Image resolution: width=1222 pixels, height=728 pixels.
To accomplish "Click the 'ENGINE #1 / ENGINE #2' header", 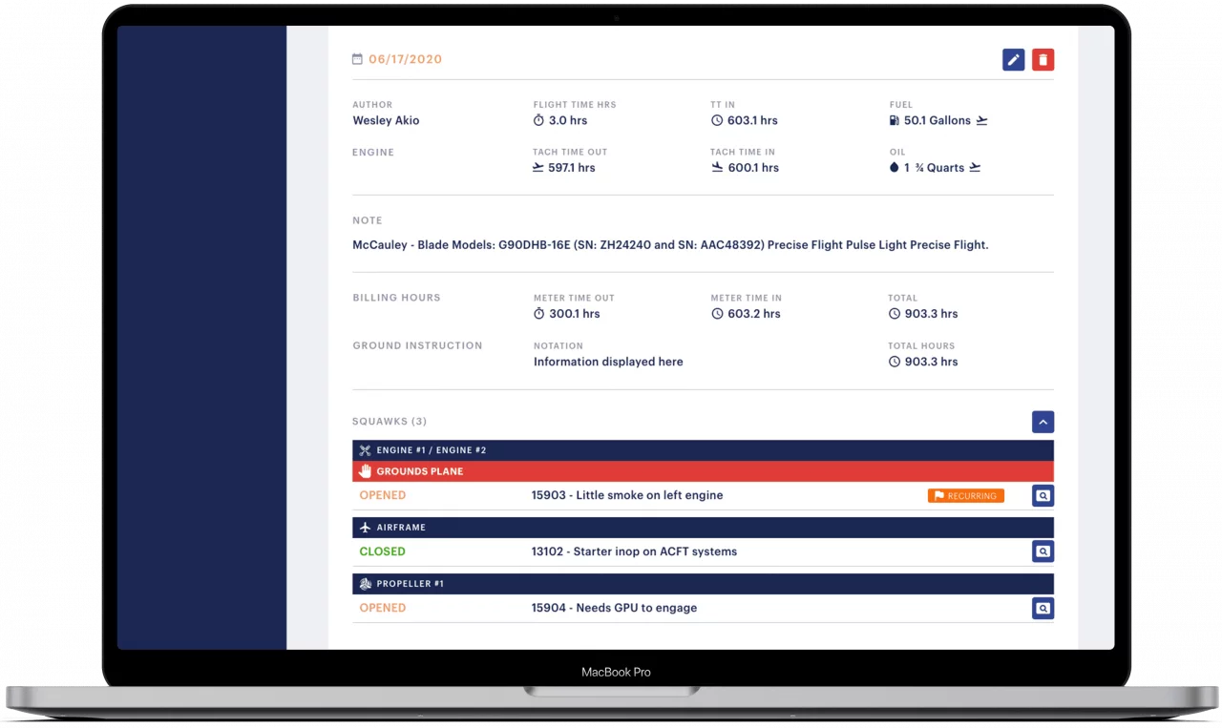I will point(703,450).
